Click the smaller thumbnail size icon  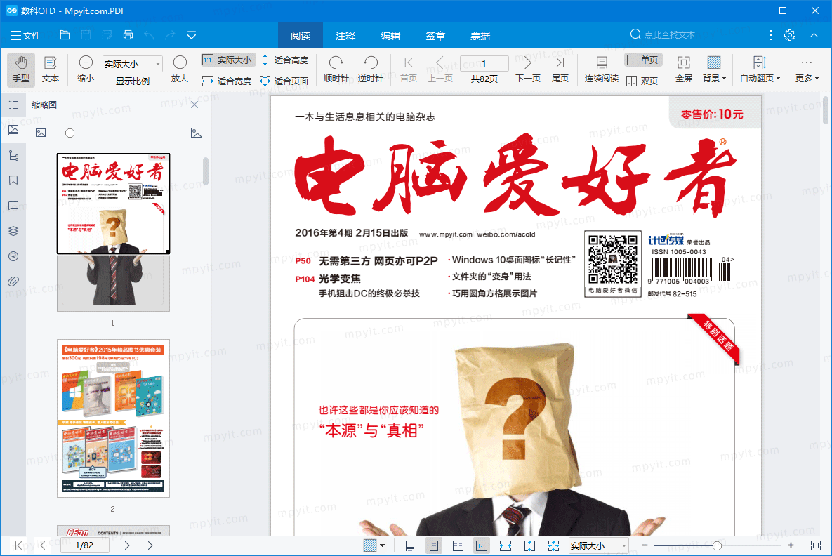pyautogui.click(x=41, y=133)
